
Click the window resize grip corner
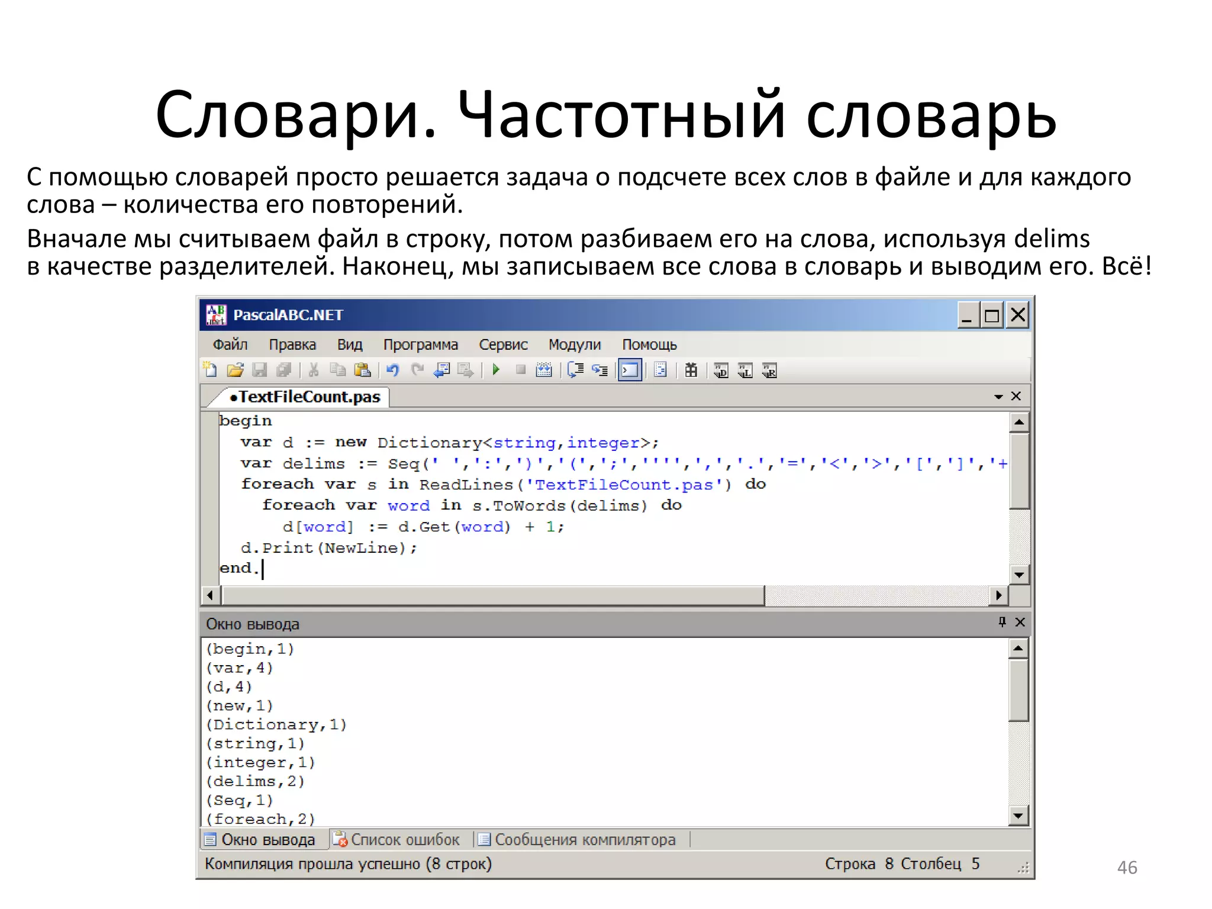coord(1023,868)
